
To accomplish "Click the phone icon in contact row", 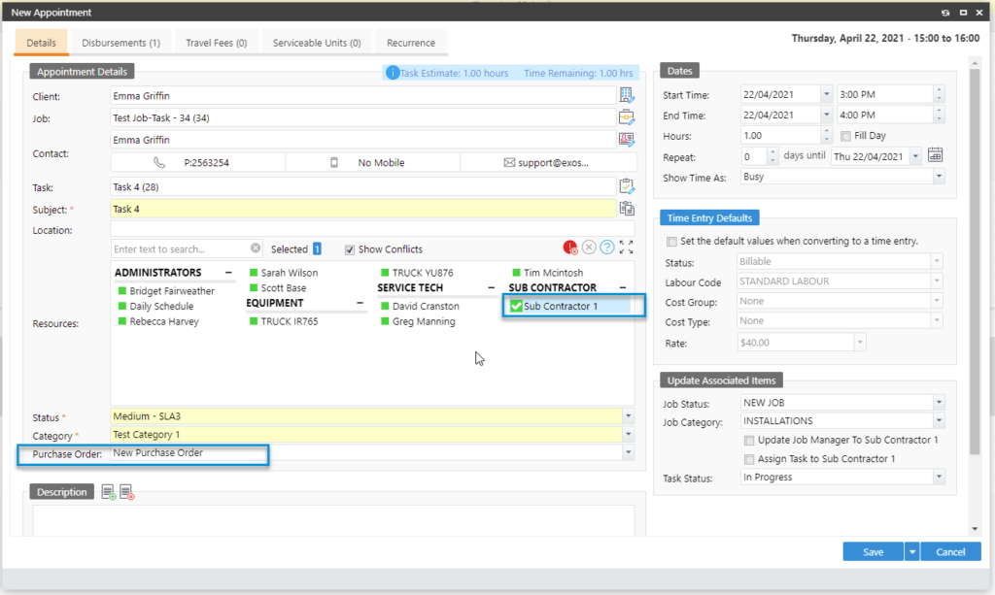I will click(159, 163).
